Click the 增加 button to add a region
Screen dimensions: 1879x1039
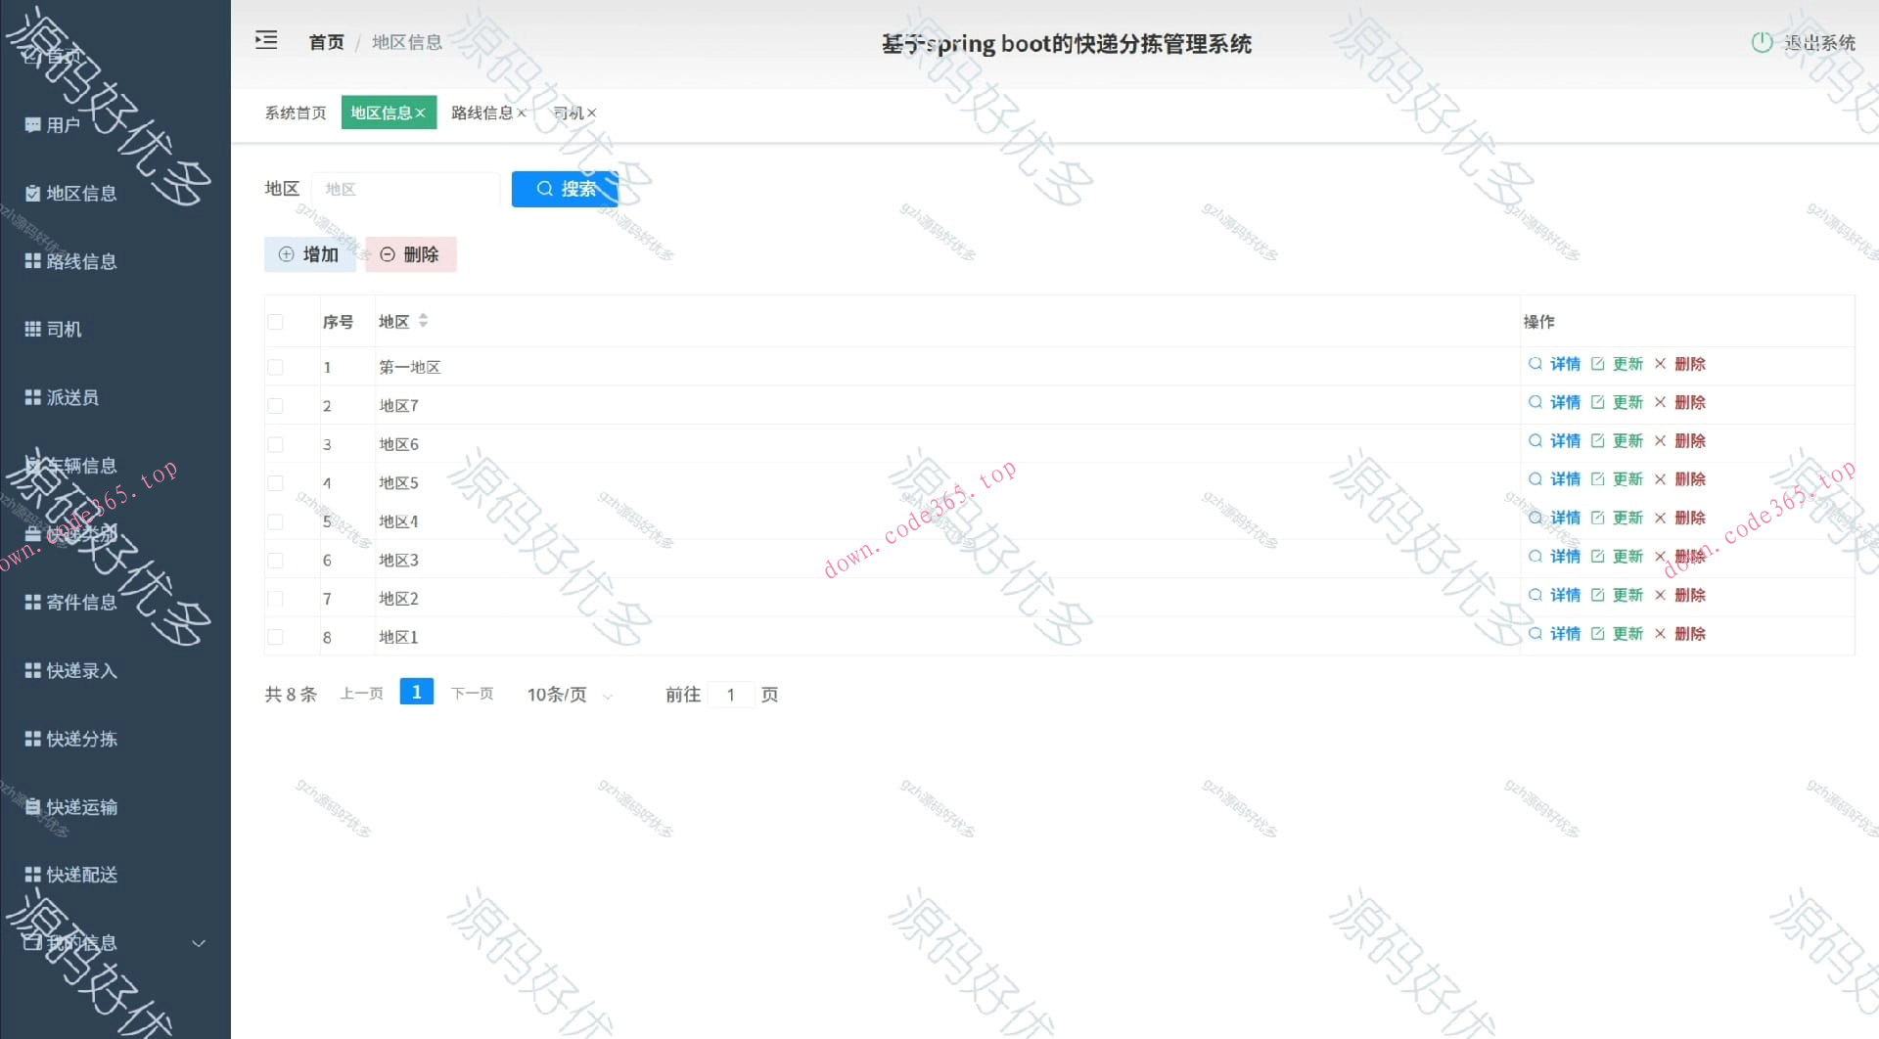pos(309,254)
